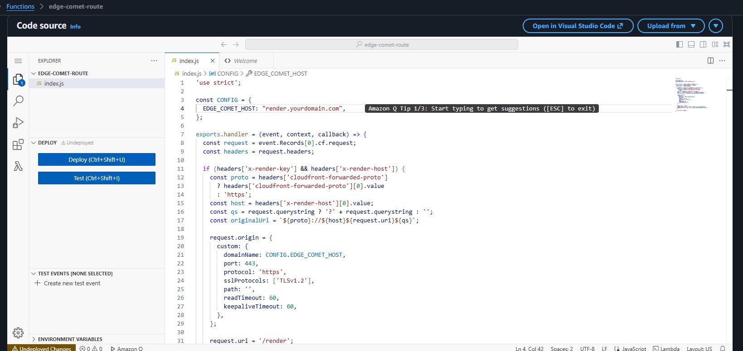
Task: Open editor more actions ellipsis
Action: point(722,61)
